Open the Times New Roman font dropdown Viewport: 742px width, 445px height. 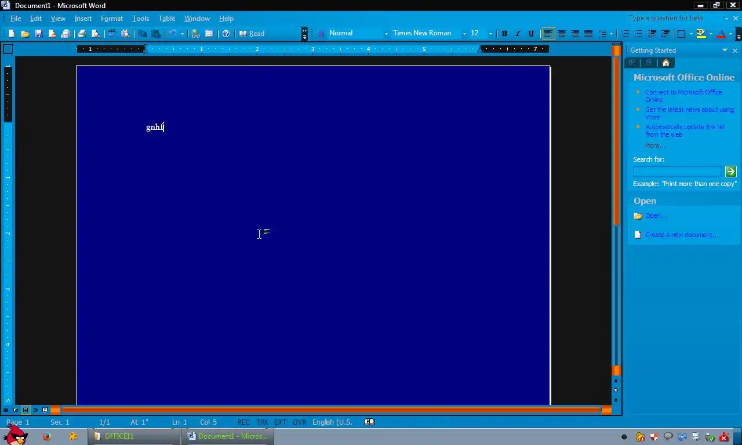point(464,34)
